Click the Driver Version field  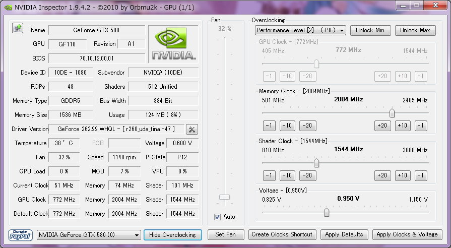click(116, 129)
